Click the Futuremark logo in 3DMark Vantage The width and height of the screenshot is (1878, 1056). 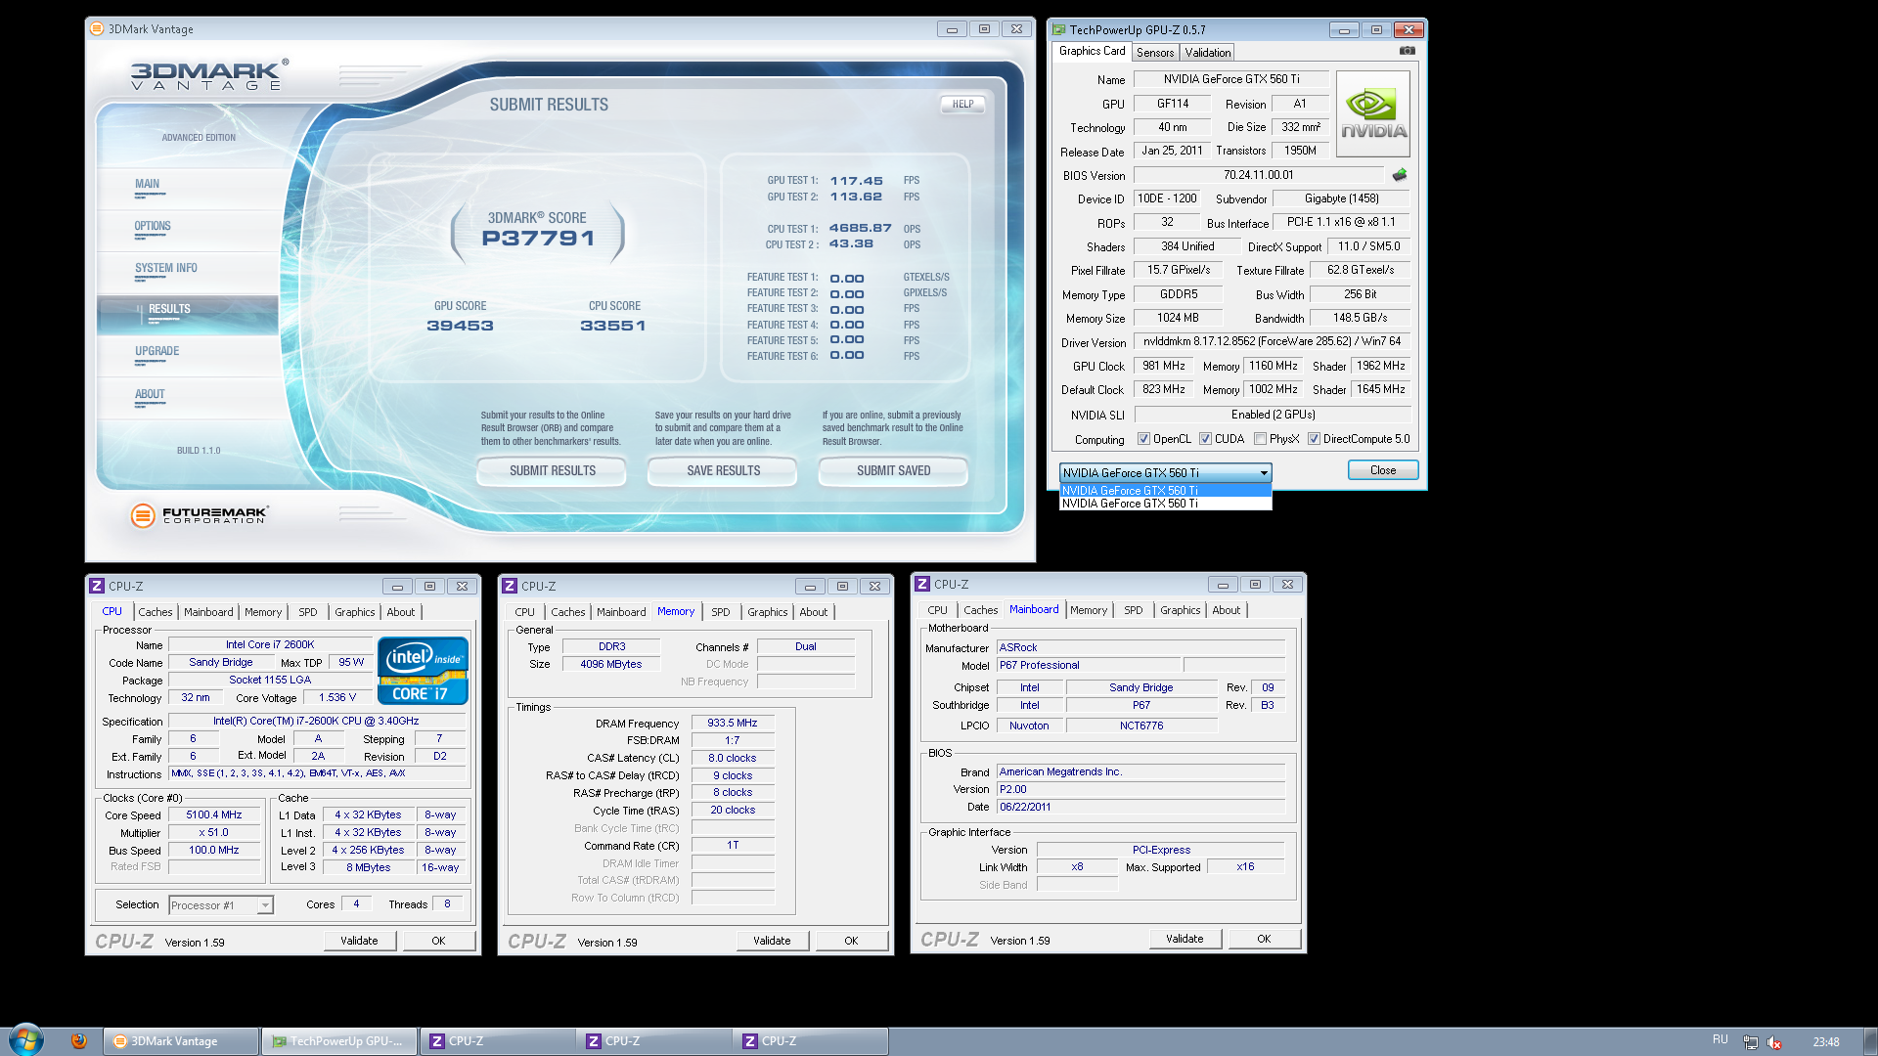click(x=200, y=514)
